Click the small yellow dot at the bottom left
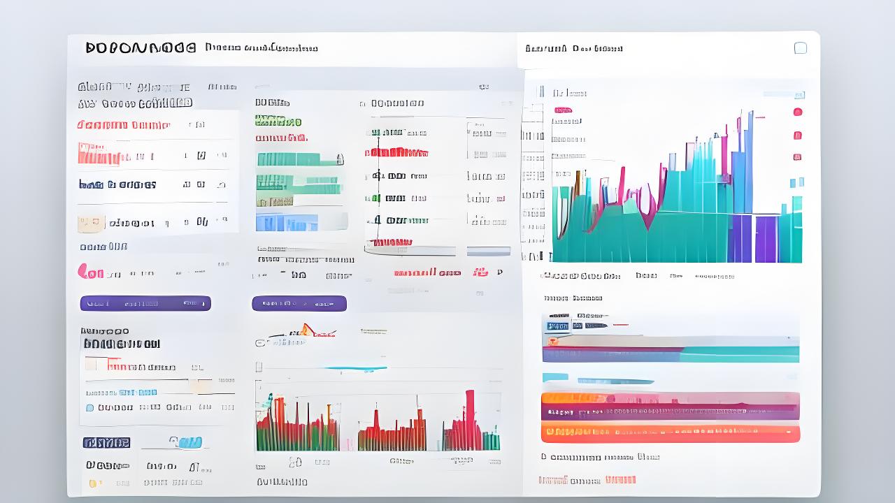This screenshot has width=895, height=503. point(92,483)
